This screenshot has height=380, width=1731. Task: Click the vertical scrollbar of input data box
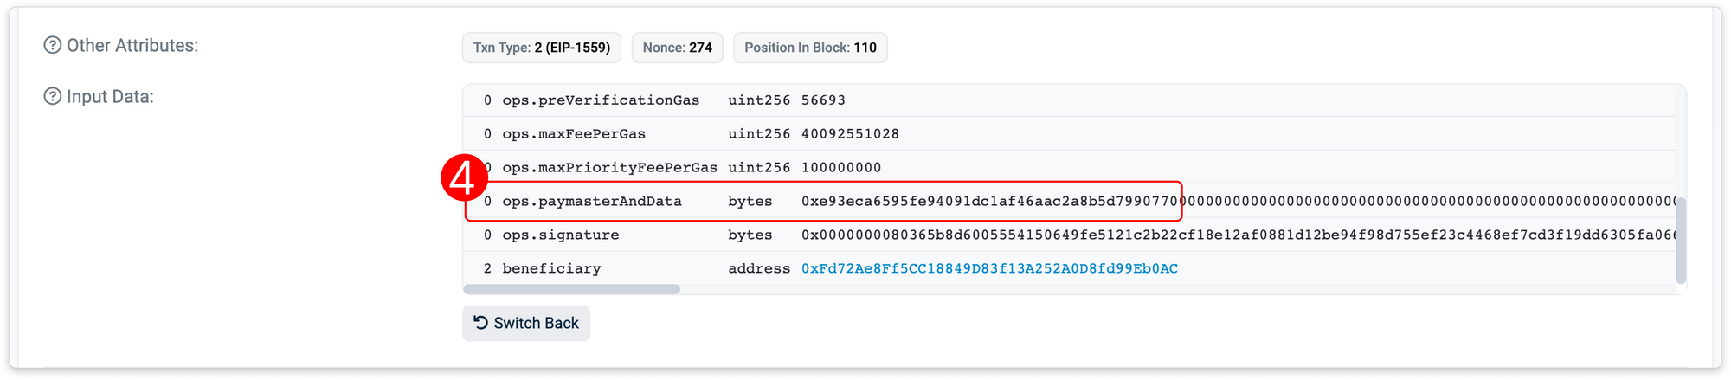point(1681,241)
